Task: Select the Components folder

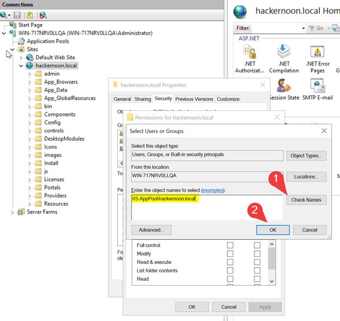Action: (60, 114)
